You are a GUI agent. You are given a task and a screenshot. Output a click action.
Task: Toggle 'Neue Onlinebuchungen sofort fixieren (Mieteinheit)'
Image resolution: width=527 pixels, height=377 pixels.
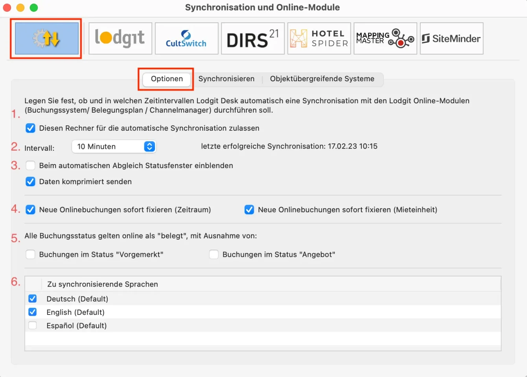click(x=249, y=210)
